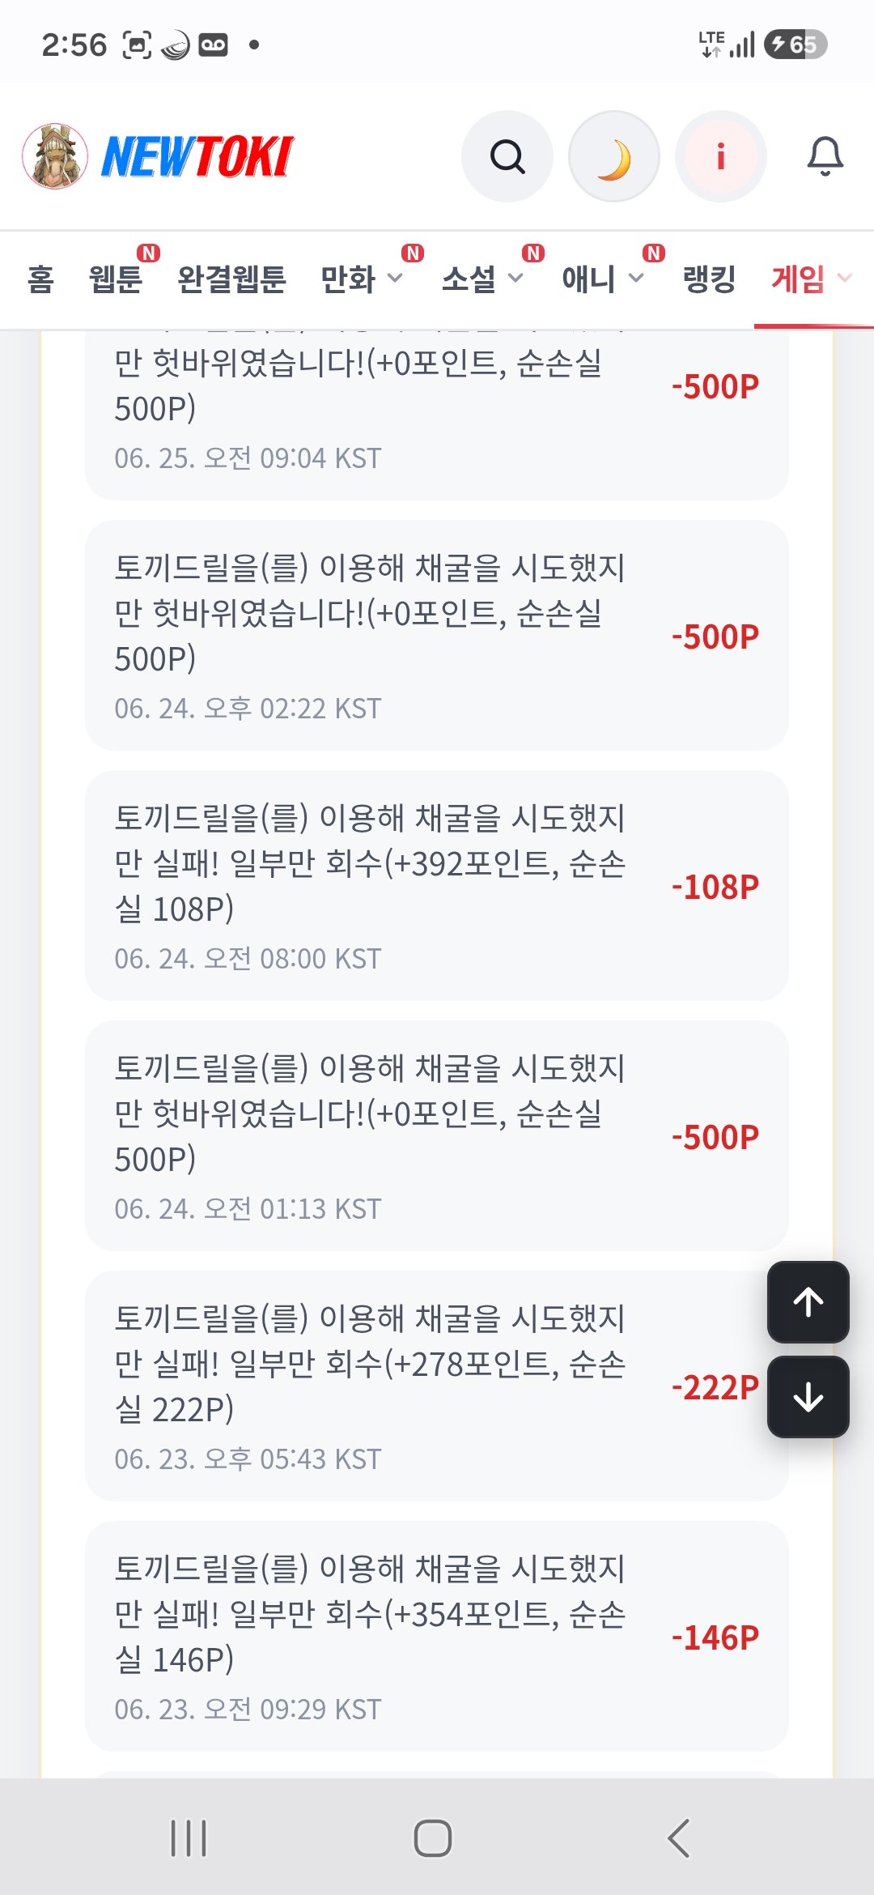Screen dimensions: 874x1895
Task: Open the red info icon
Action: [720, 156]
